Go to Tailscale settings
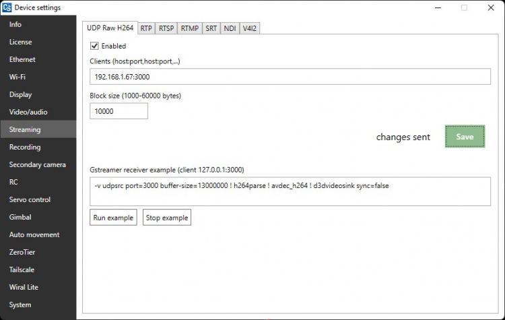Screen dimensions: 505x320 click(38, 269)
